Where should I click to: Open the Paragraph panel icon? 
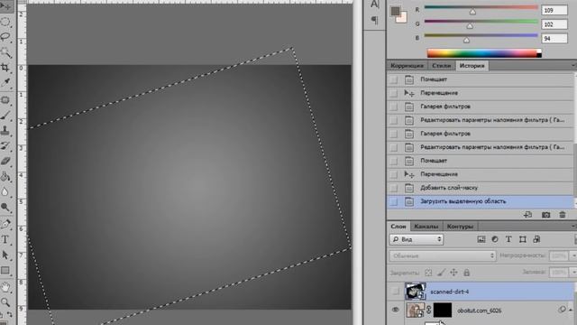point(375,20)
